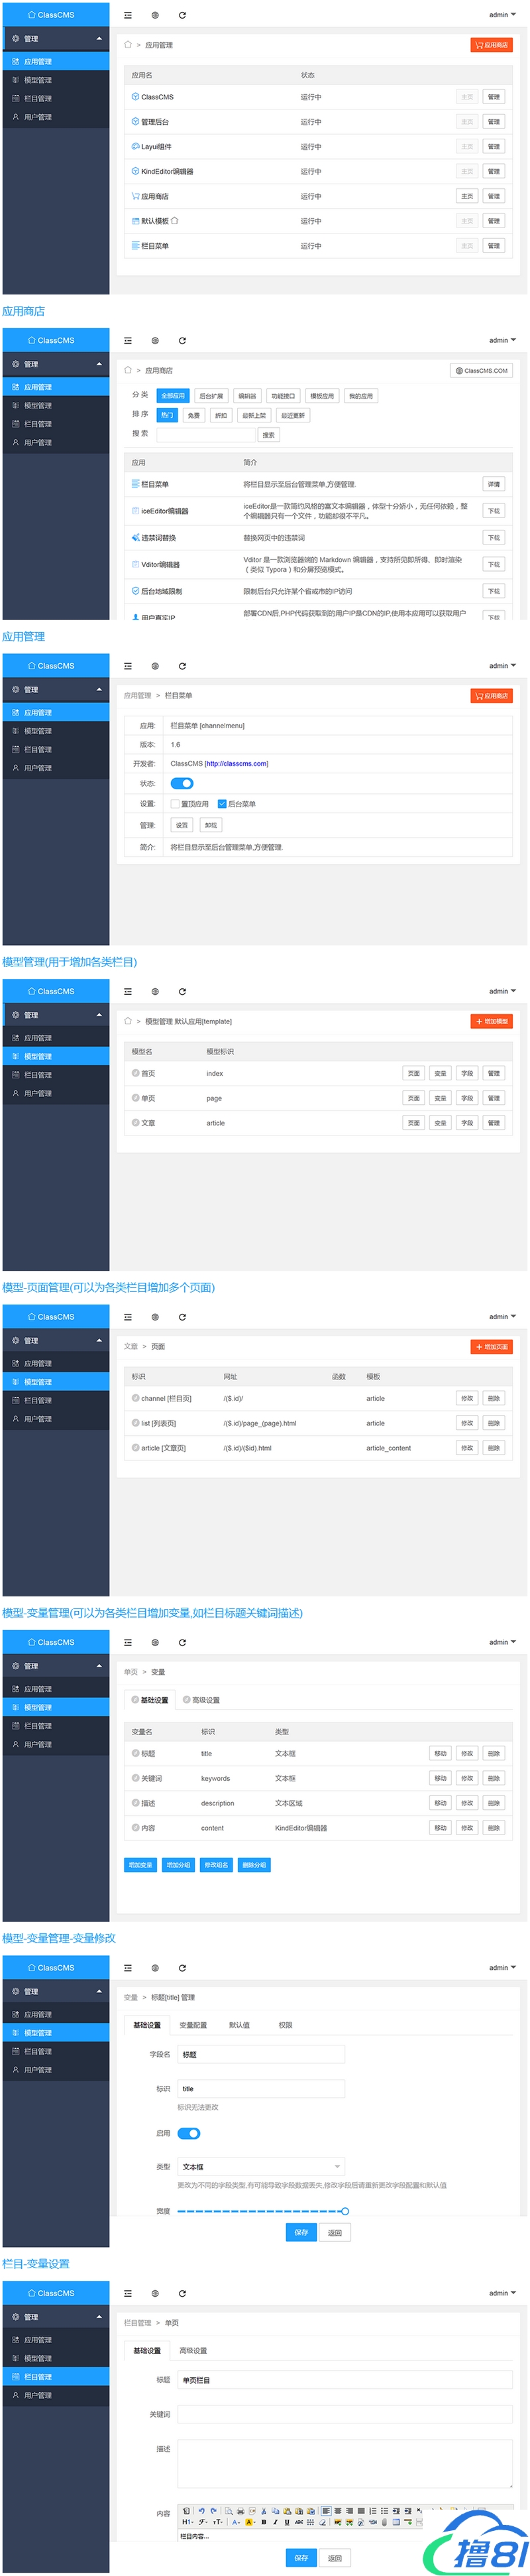This screenshot has height=2576, width=530.
Task: Select the 免费 sort filter
Action: pos(193,415)
